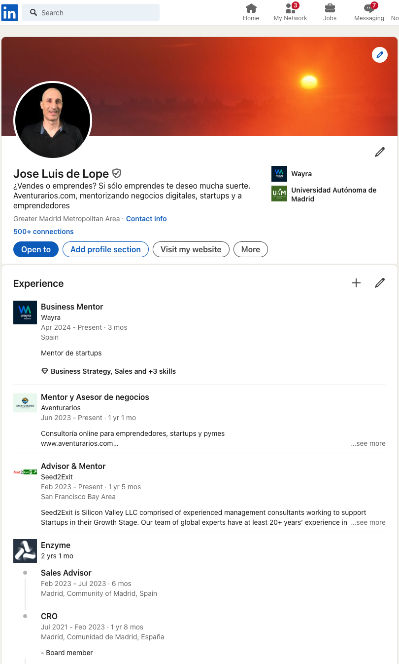
Task: Click 'Apr 2024 - Present · 3 mos' dates
Action: [84, 327]
